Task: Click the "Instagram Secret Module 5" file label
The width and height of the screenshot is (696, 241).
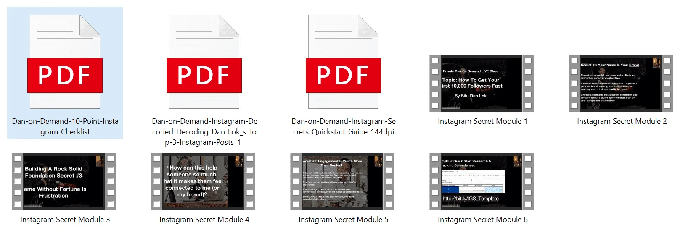Action: pos(344,220)
